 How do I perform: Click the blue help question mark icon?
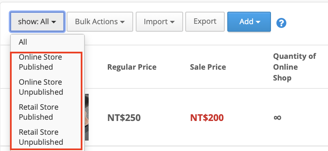281,23
